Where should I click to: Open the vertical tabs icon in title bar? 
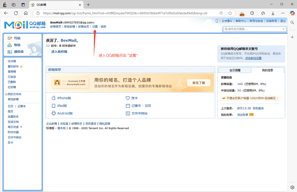[x=23, y=5]
